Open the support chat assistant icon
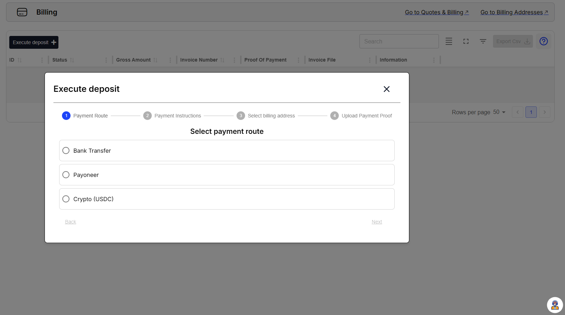The height and width of the screenshot is (315, 565). click(555, 305)
